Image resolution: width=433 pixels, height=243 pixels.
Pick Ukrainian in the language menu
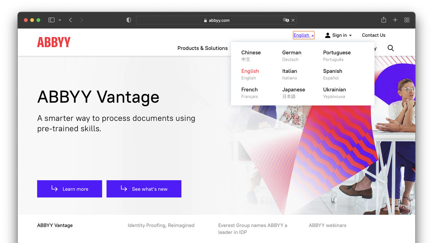point(334,93)
